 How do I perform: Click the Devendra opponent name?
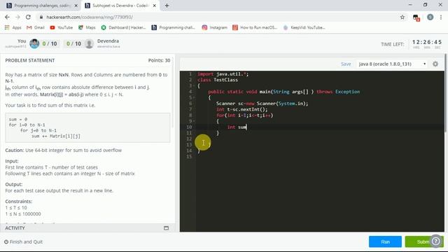pyautogui.click(x=108, y=41)
